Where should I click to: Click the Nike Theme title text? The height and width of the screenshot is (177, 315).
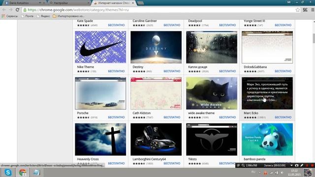pyautogui.click(x=85, y=67)
